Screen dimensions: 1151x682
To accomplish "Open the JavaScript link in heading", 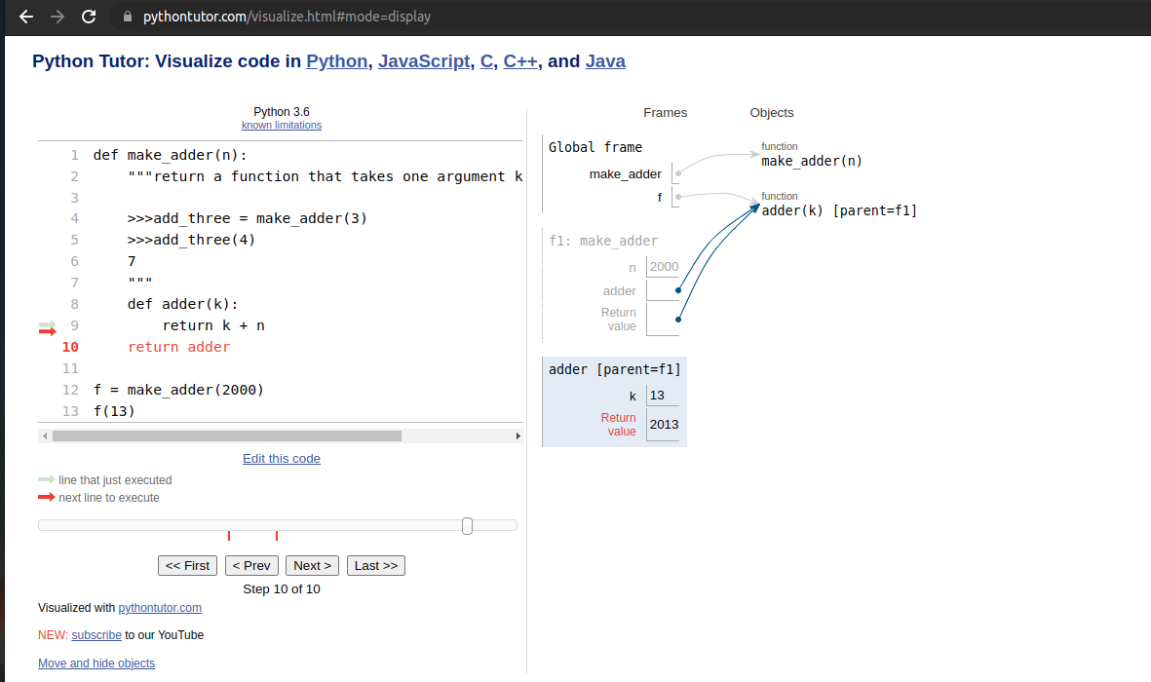I will 424,61.
